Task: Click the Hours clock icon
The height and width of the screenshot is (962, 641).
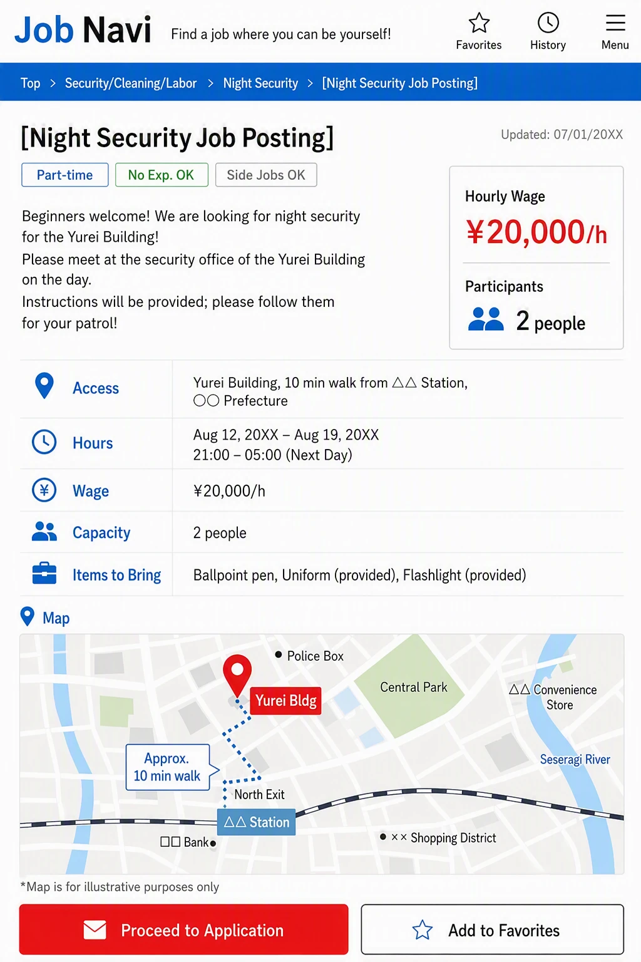Action: pos(44,442)
